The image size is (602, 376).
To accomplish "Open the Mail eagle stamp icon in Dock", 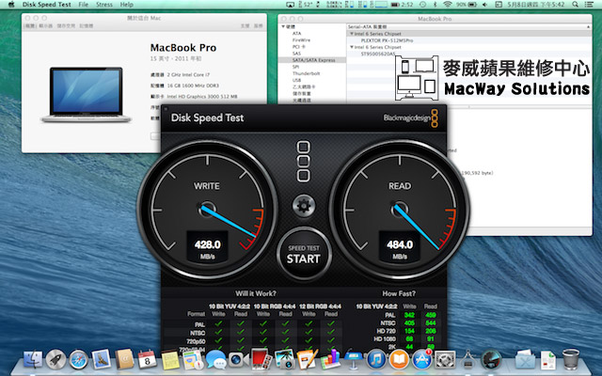I will coord(102,359).
